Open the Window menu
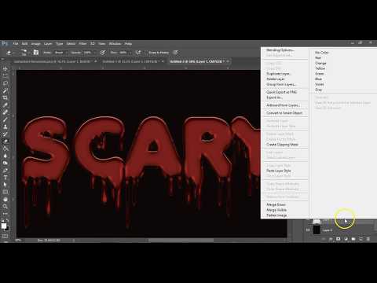Image resolution: width=377 pixels, height=283 pixels. (115, 43)
